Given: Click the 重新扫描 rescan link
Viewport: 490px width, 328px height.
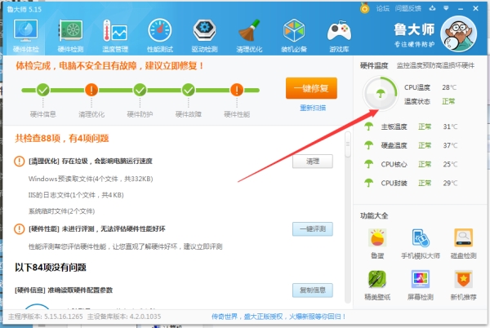Looking at the screenshot, I should coord(312,108).
